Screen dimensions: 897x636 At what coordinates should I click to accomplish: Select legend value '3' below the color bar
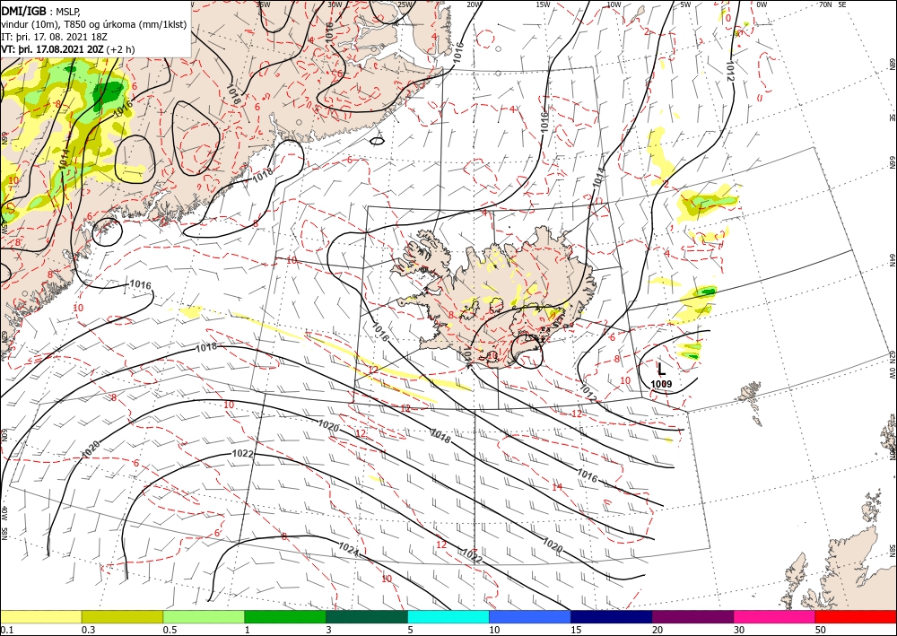click(329, 630)
